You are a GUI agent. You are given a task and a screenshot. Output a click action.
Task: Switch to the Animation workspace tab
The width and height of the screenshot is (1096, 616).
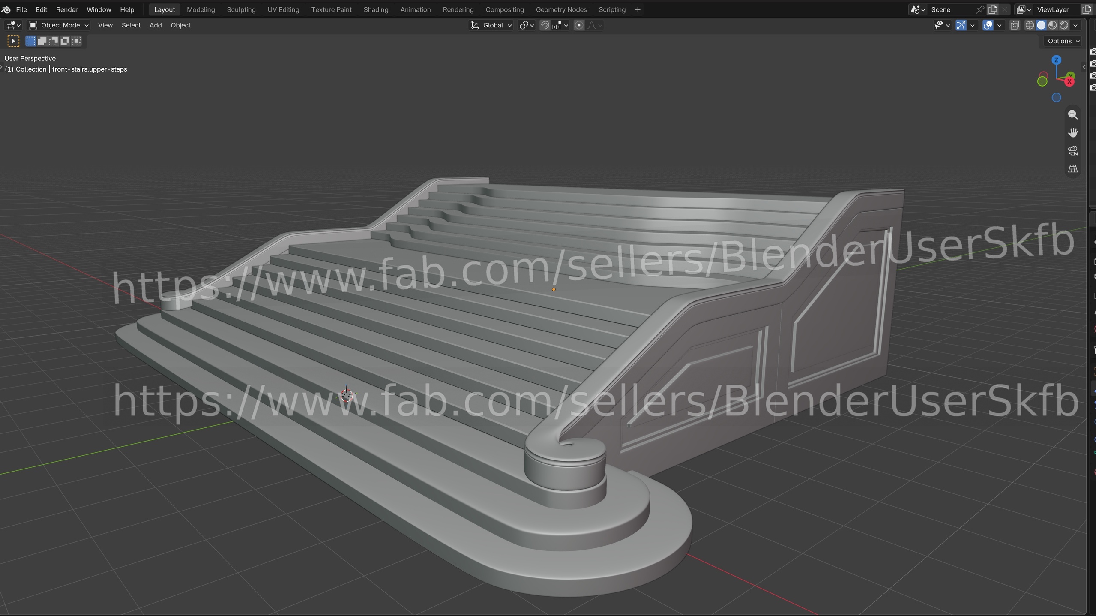click(x=416, y=9)
